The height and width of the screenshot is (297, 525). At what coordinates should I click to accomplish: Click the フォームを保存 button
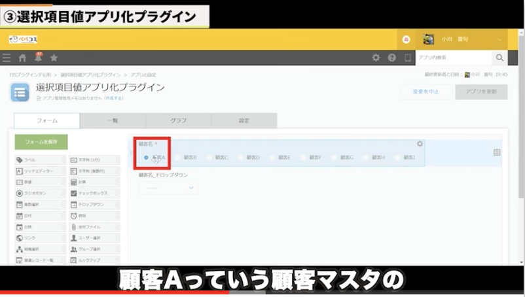coord(41,142)
